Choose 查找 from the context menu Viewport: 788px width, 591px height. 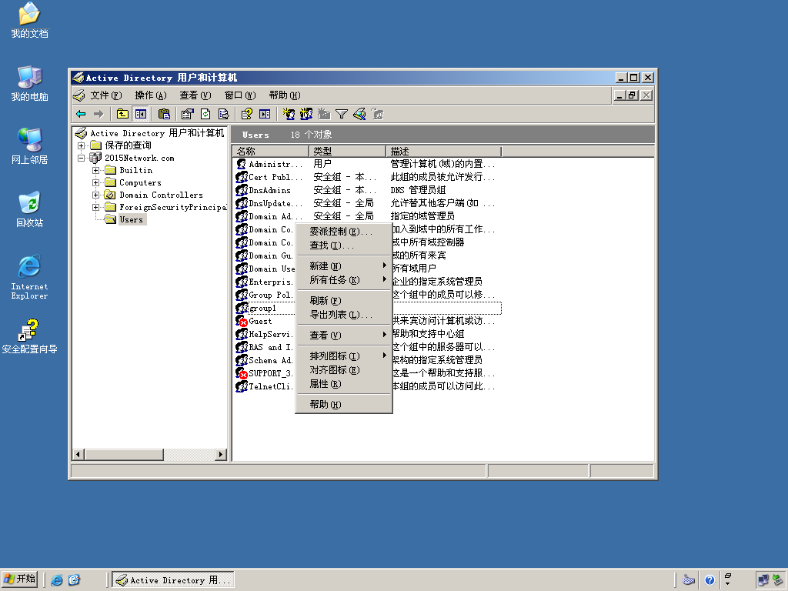344,245
